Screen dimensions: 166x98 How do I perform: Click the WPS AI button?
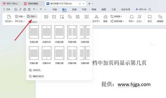(x=141, y=9)
